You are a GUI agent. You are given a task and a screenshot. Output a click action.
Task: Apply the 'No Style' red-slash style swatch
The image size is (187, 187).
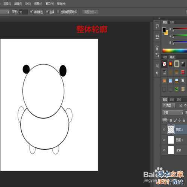click(164, 64)
